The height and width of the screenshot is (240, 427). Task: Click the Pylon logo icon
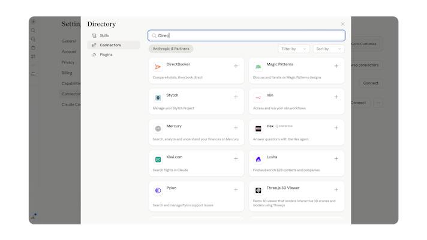158,190
